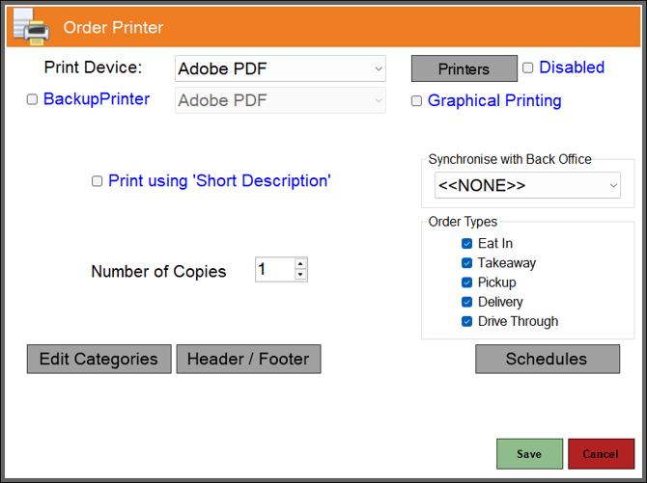Enable the BackupPrinter checkbox
The image size is (647, 483).
(x=32, y=99)
